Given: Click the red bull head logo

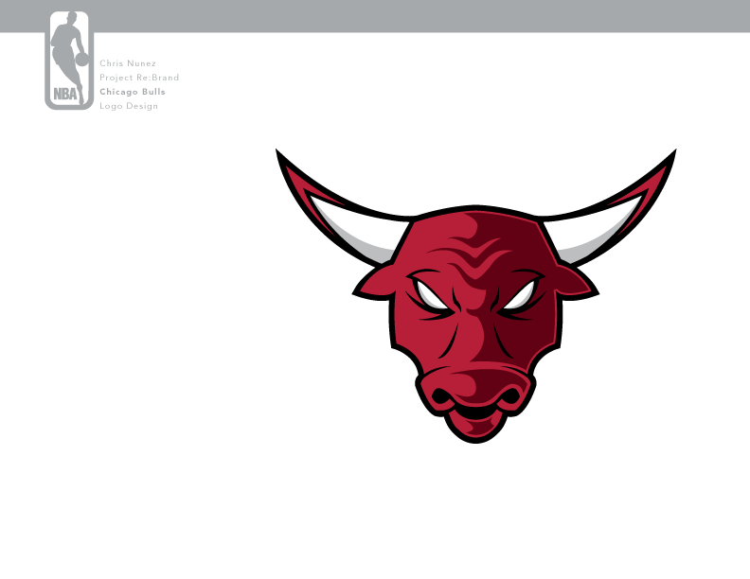Looking at the screenshot, I should click(476, 296).
